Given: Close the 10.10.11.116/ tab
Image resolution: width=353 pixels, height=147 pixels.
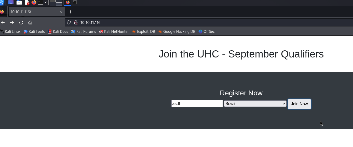Looking at the screenshot, I should pos(61,12).
